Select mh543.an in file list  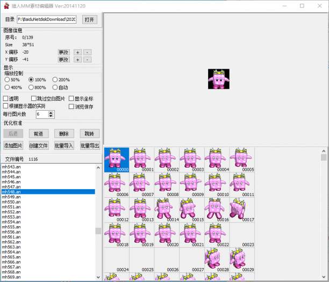(x=48, y=167)
